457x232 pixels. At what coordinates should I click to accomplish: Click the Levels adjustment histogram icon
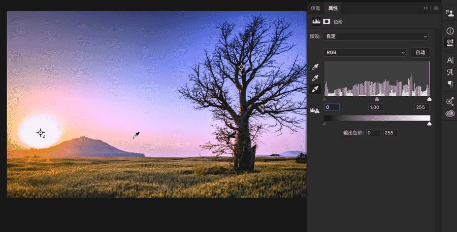(x=316, y=21)
